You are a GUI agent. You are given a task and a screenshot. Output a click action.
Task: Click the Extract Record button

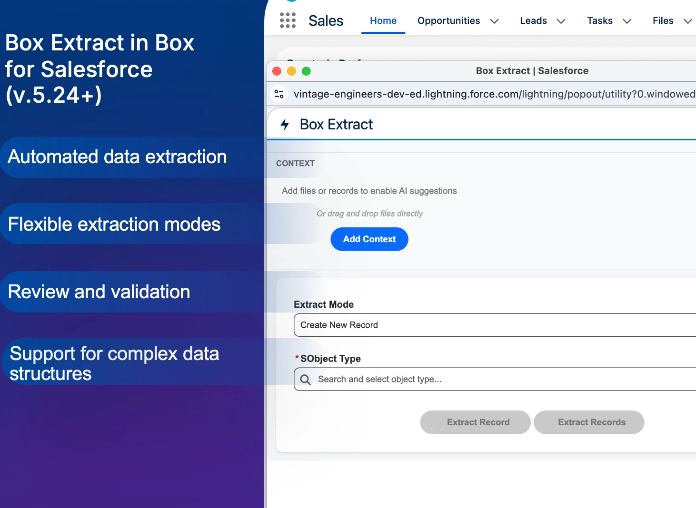475,422
